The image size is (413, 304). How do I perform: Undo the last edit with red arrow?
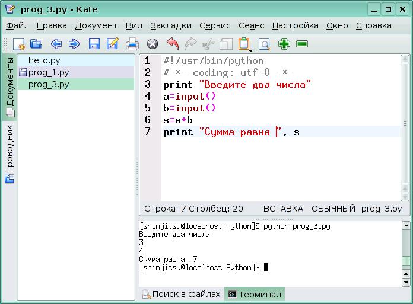172,44
